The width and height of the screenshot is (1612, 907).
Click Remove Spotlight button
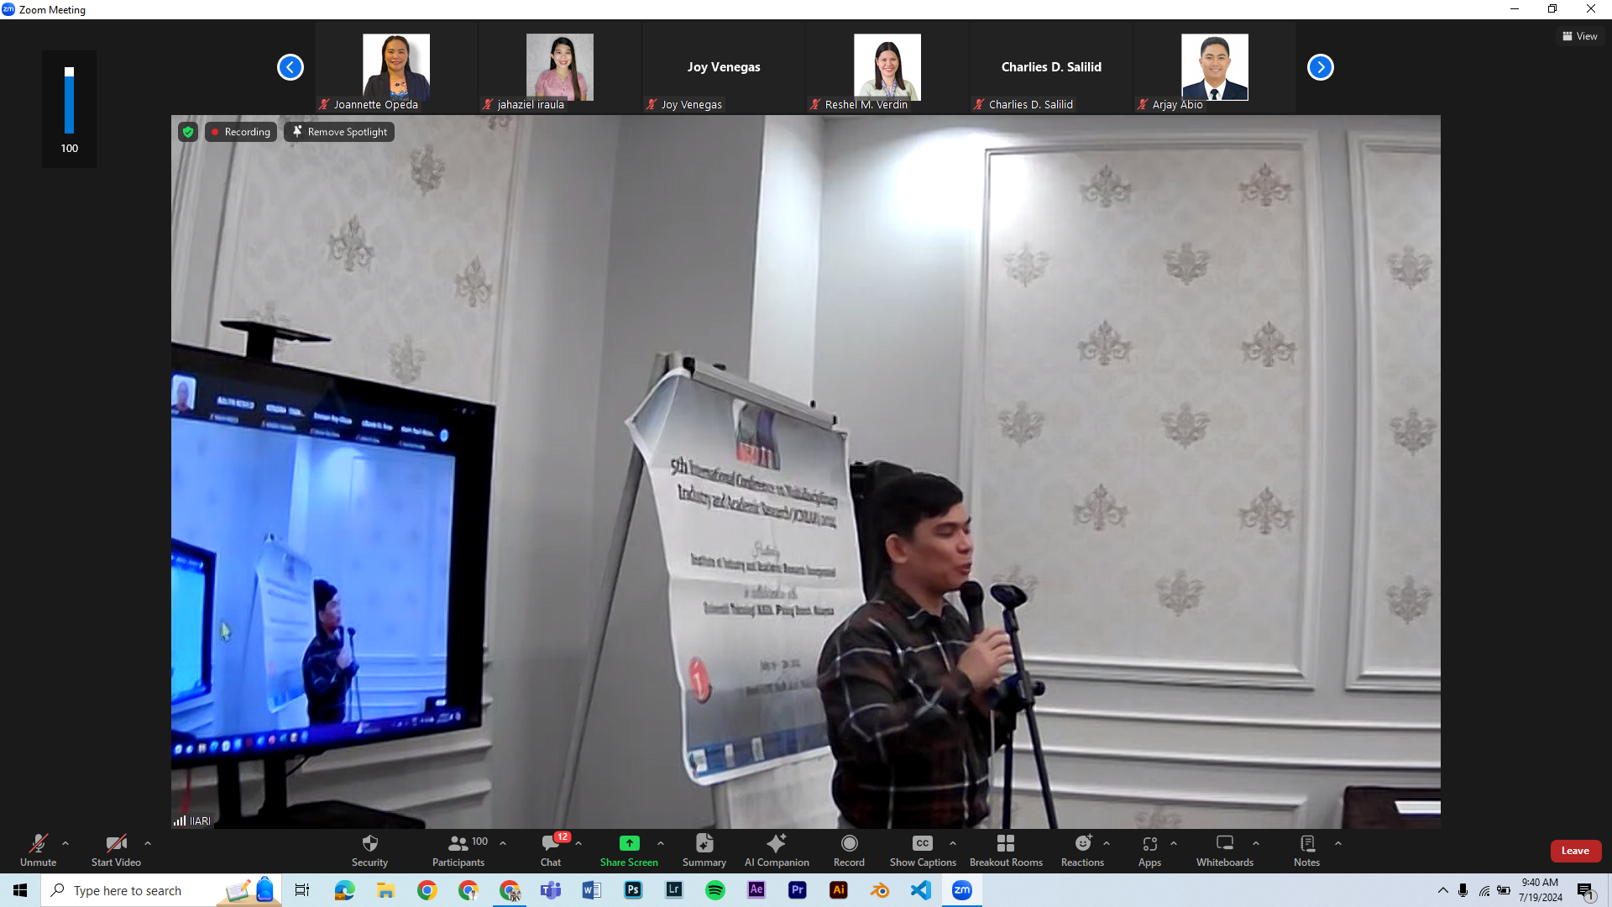(x=339, y=132)
